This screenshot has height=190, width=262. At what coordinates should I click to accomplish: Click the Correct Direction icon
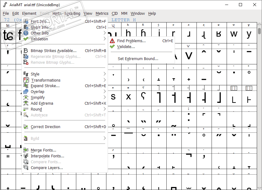pos(26,127)
